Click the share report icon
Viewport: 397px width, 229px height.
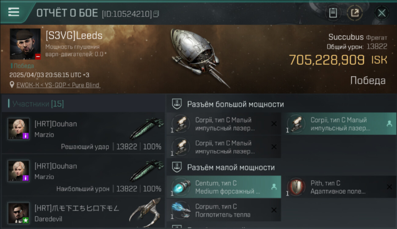pos(355,13)
